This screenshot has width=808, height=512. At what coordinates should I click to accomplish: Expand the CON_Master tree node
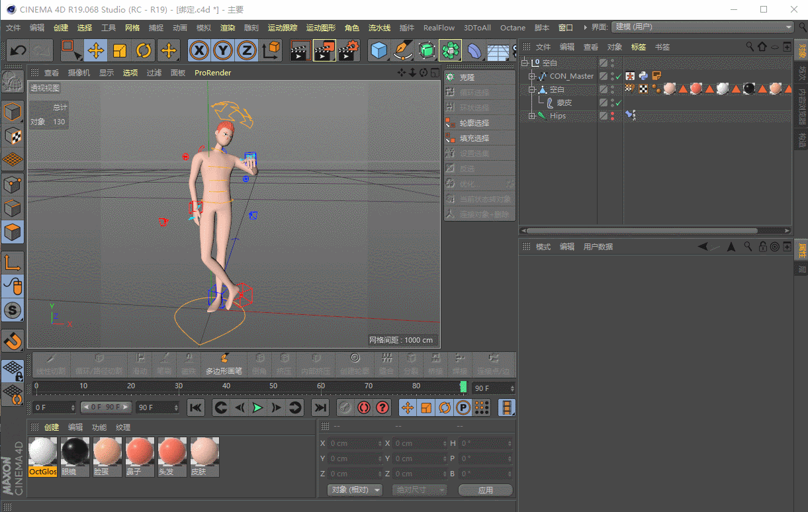pos(531,76)
